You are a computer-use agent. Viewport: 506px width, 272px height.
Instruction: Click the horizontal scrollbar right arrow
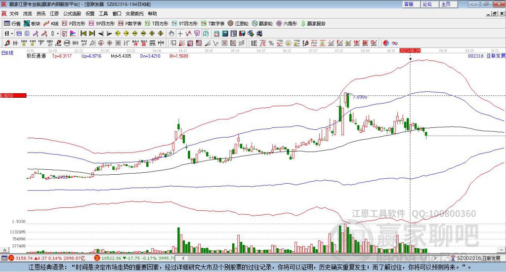[x=435, y=258]
